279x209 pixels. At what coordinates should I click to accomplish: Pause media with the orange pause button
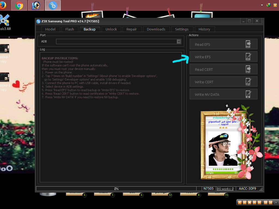(245, 202)
